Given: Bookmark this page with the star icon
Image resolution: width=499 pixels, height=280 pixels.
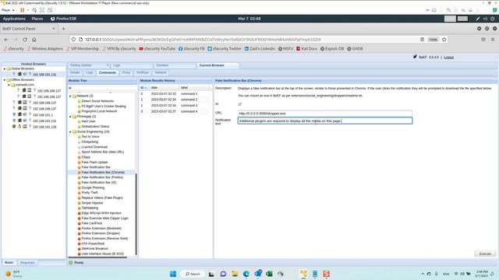Looking at the screenshot, I should click(x=444, y=40).
